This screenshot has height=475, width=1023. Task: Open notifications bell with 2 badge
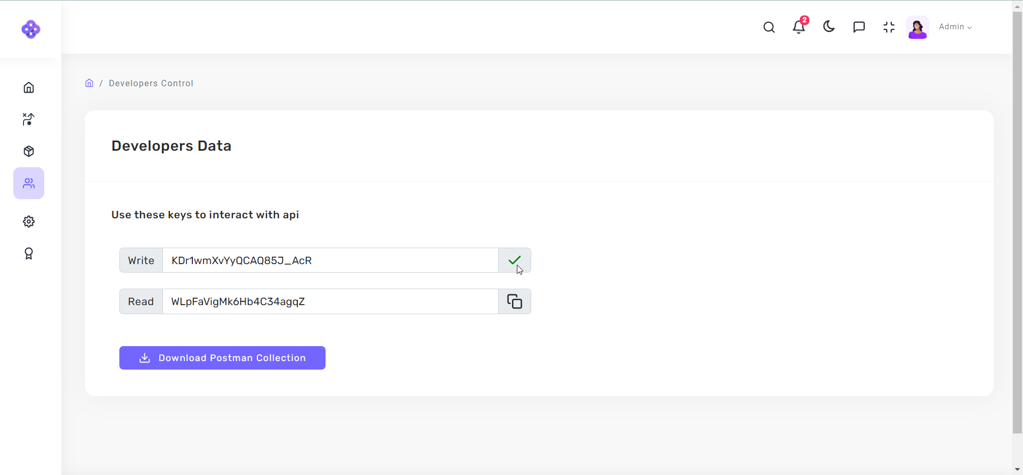point(799,27)
